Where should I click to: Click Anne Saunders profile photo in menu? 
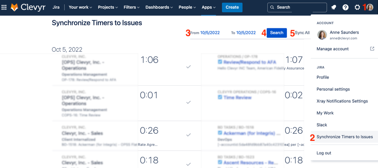tap(322, 35)
